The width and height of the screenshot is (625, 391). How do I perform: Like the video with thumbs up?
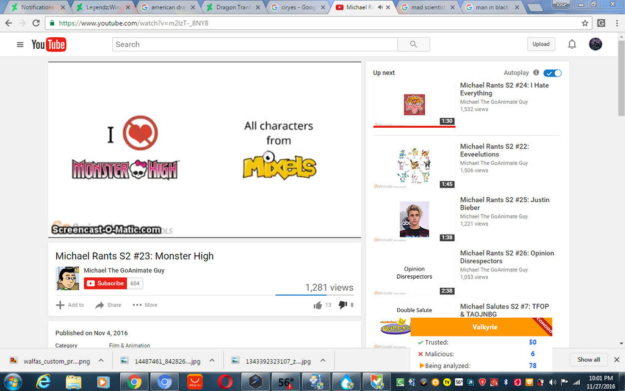coord(317,305)
